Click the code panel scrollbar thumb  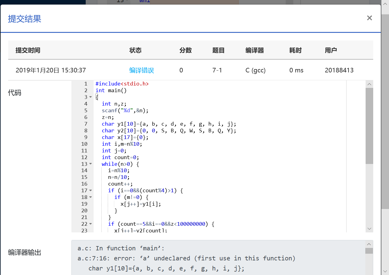click(x=369, y=126)
